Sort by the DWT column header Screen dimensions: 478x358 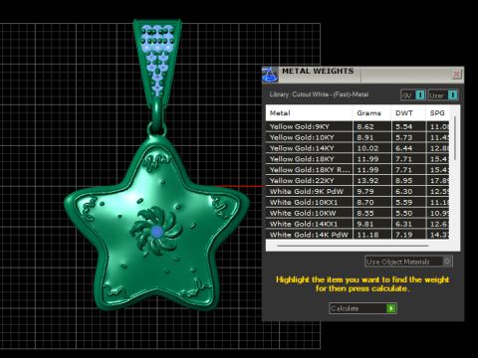point(408,113)
